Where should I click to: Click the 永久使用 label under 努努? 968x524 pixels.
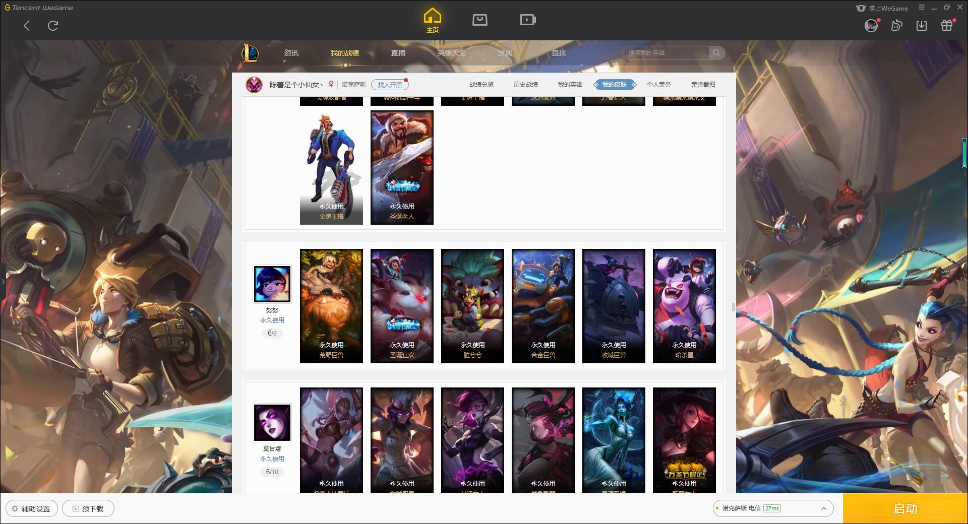[x=272, y=320]
